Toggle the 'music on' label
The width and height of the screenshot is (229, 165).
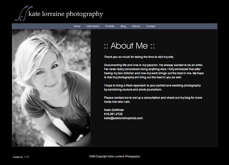coord(18,157)
